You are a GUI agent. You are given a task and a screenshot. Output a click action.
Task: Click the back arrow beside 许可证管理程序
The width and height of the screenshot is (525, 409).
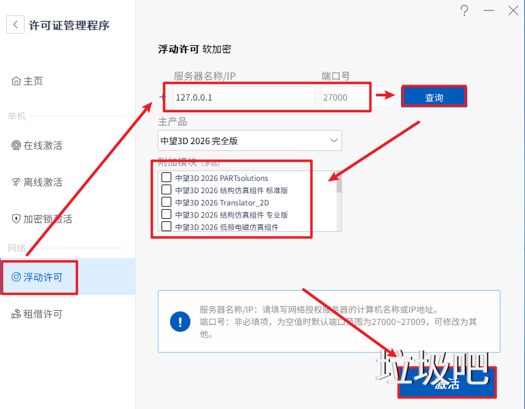coord(15,25)
